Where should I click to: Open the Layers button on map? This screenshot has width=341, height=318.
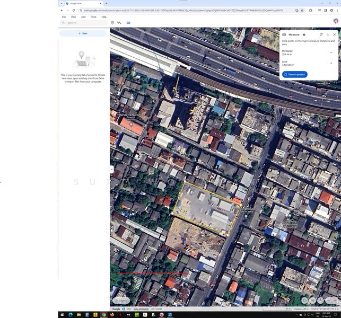pos(121,300)
